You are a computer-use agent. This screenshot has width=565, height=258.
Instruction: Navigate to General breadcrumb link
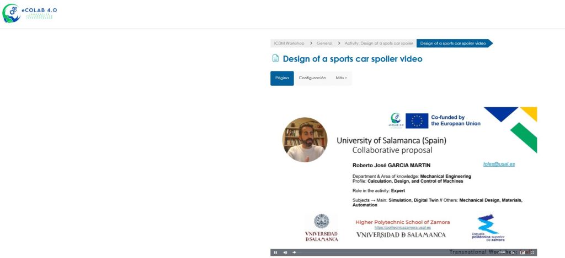coord(324,43)
